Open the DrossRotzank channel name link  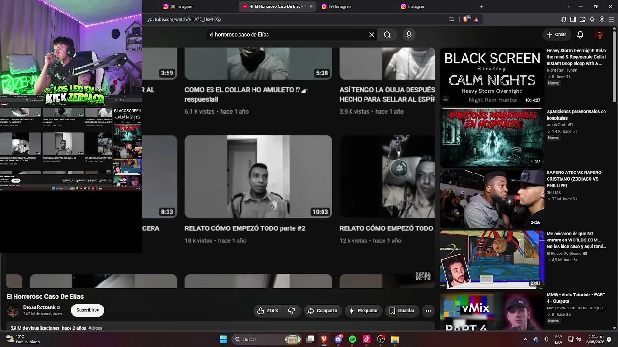click(x=39, y=307)
